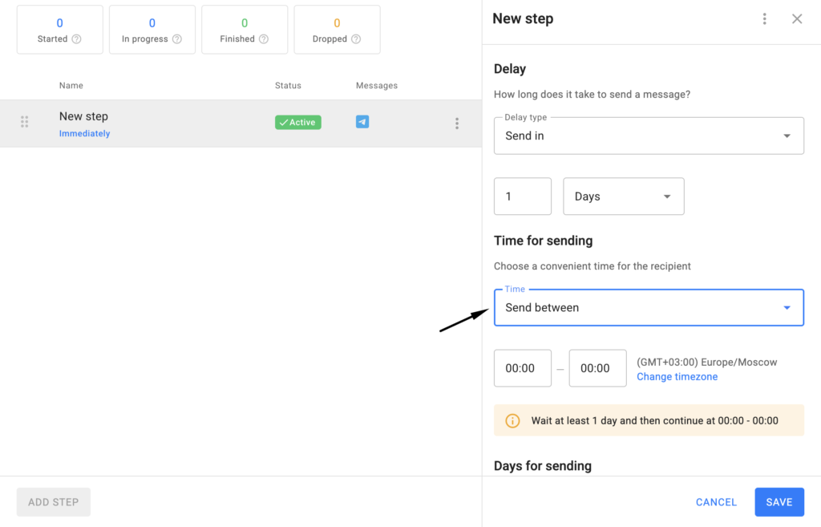Click the Dropped help question icon

(356, 39)
